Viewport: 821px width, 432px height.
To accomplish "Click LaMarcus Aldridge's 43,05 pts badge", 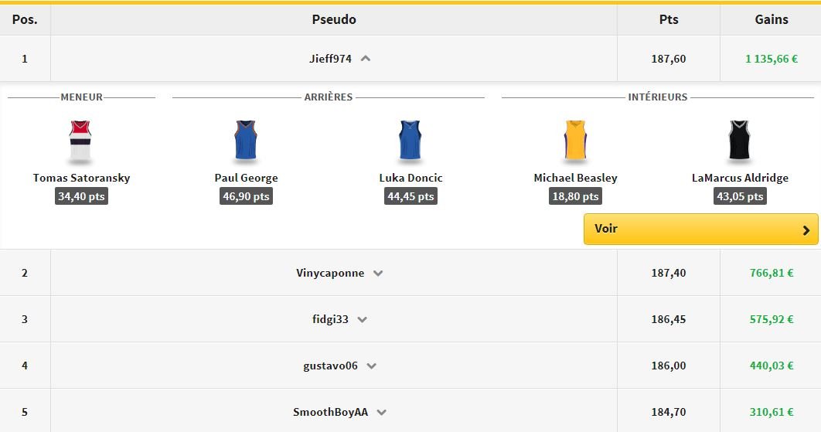I will point(740,196).
